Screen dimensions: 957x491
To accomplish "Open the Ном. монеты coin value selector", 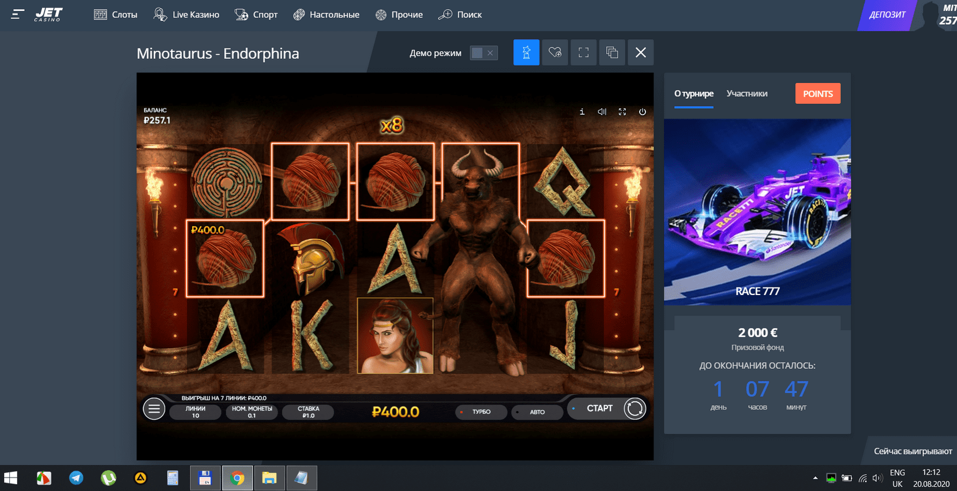I will pyautogui.click(x=252, y=412).
